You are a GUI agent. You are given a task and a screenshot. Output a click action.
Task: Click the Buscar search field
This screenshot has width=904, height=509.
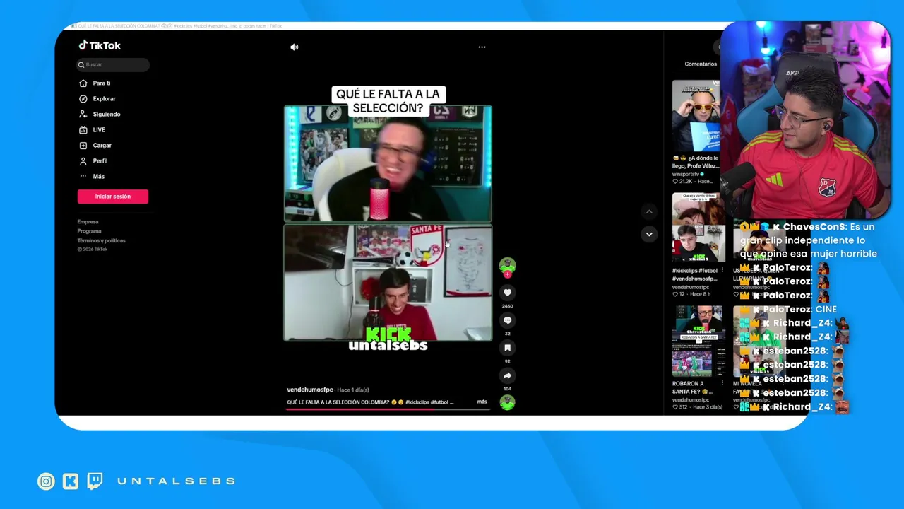(113, 65)
